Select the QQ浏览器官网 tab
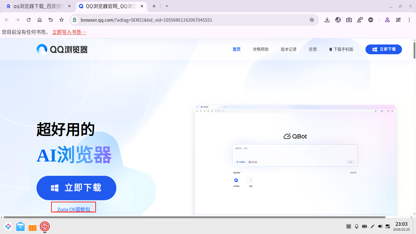Image resolution: width=416 pixels, height=234 pixels. click(x=111, y=6)
